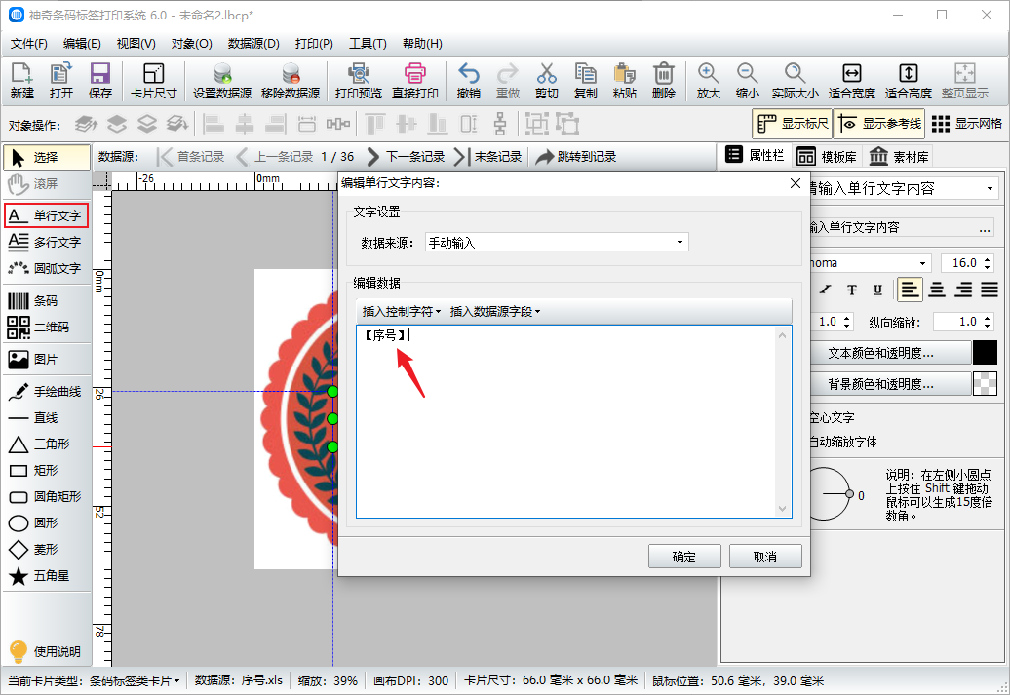Open the 数据源(D) menu

click(253, 44)
